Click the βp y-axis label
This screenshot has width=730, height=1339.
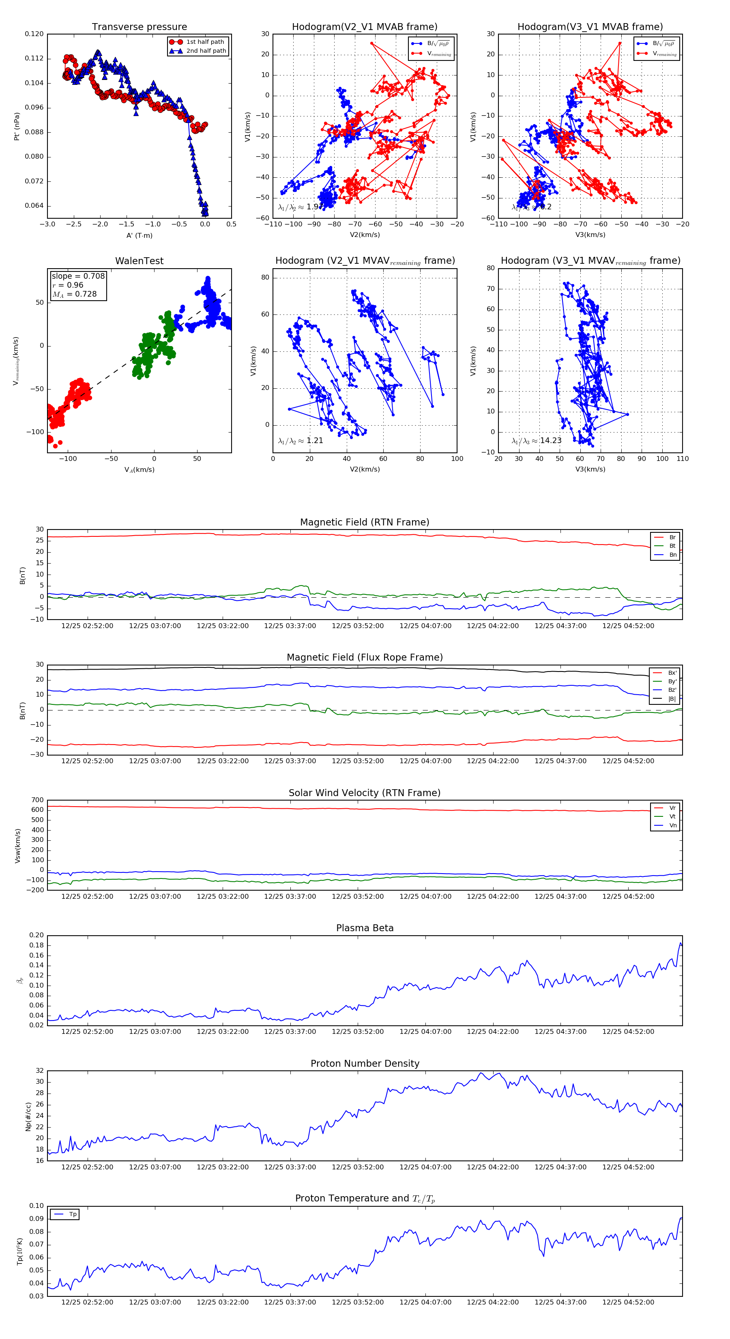pyautogui.click(x=20, y=981)
